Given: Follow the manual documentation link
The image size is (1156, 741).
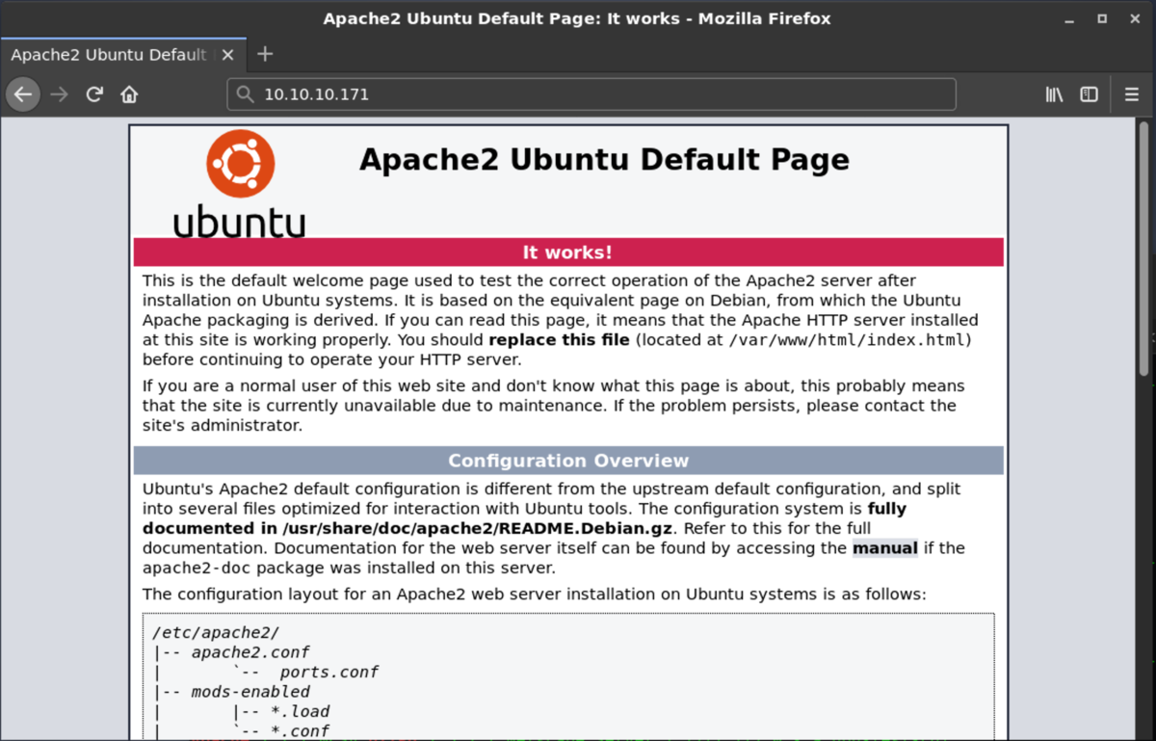Looking at the screenshot, I should pyautogui.click(x=884, y=548).
